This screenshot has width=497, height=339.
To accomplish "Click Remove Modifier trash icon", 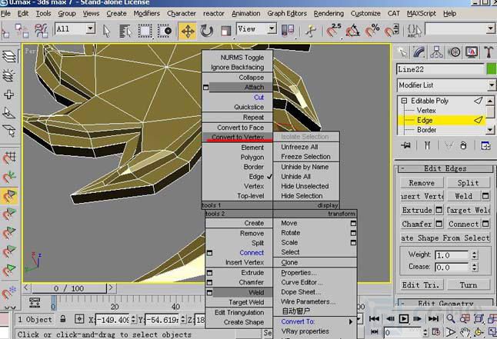I will (463, 145).
